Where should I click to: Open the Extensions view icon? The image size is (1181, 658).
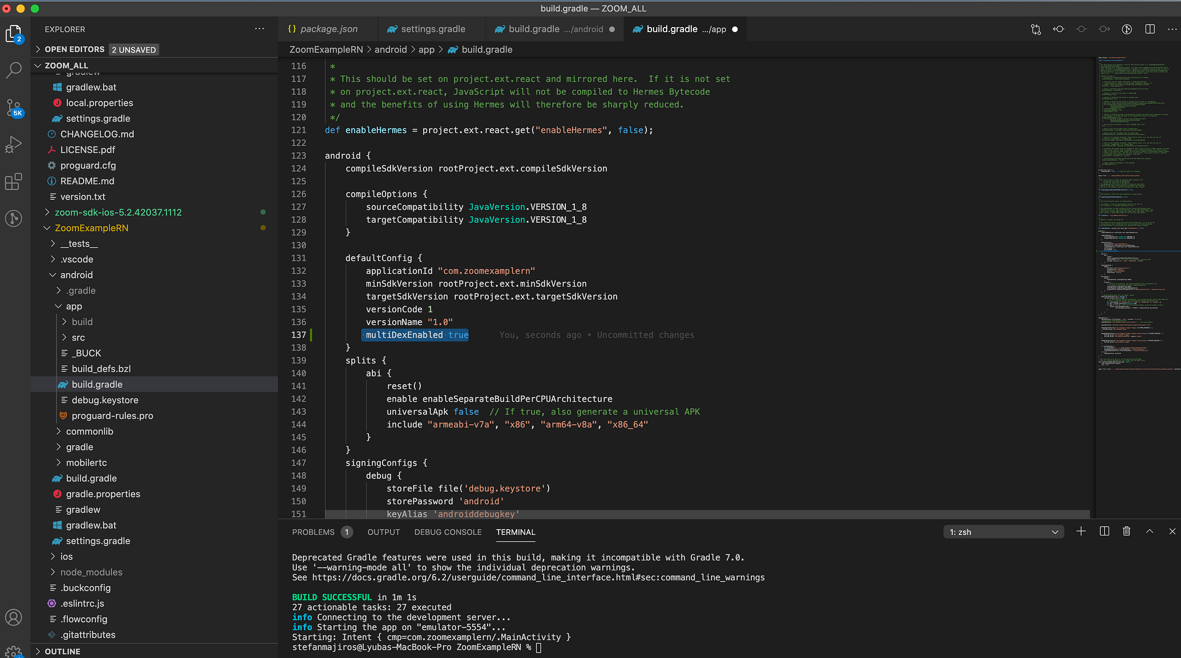point(14,181)
